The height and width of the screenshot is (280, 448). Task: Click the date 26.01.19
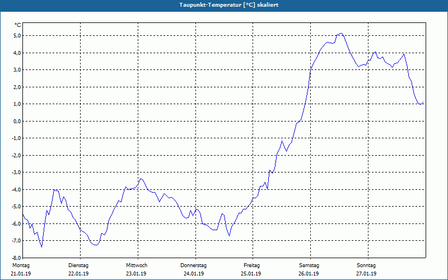(x=309, y=274)
